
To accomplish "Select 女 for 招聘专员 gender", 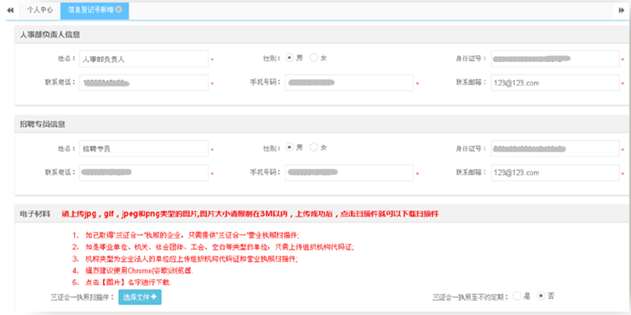I will (x=313, y=147).
